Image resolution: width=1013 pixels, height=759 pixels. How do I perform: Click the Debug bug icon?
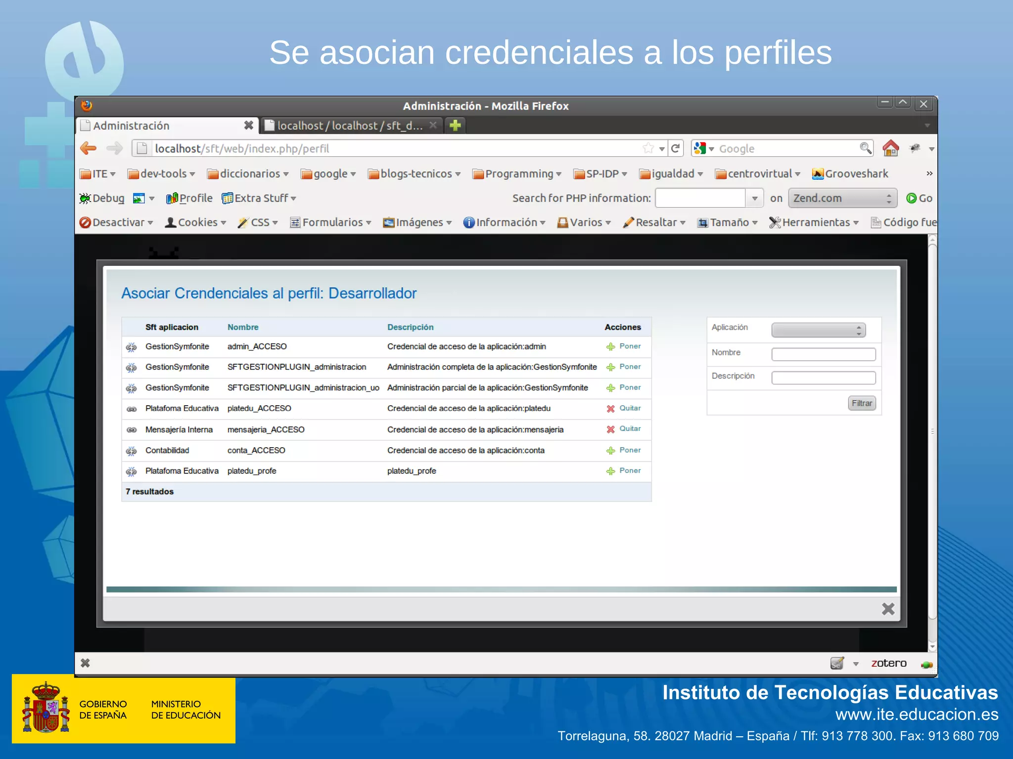tap(85, 198)
